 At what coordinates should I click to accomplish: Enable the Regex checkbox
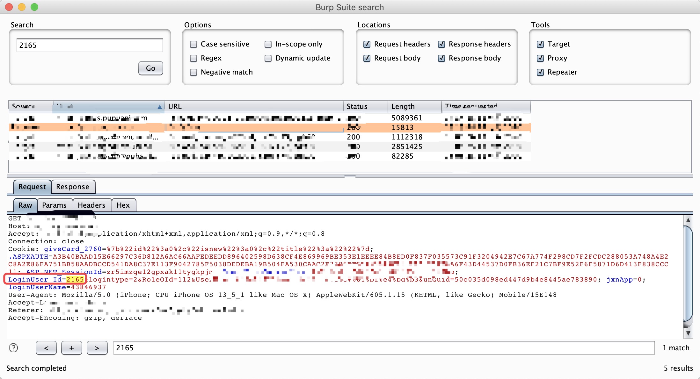tap(194, 58)
